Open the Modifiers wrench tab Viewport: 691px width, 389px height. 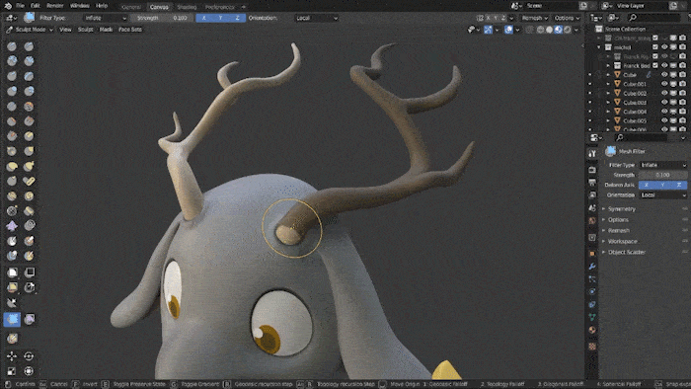pyautogui.click(x=592, y=267)
